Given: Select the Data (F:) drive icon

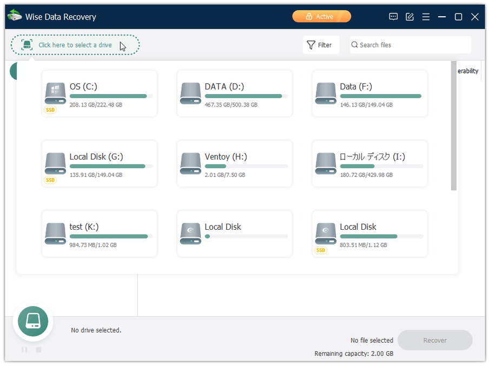Looking at the screenshot, I should click(326, 94).
